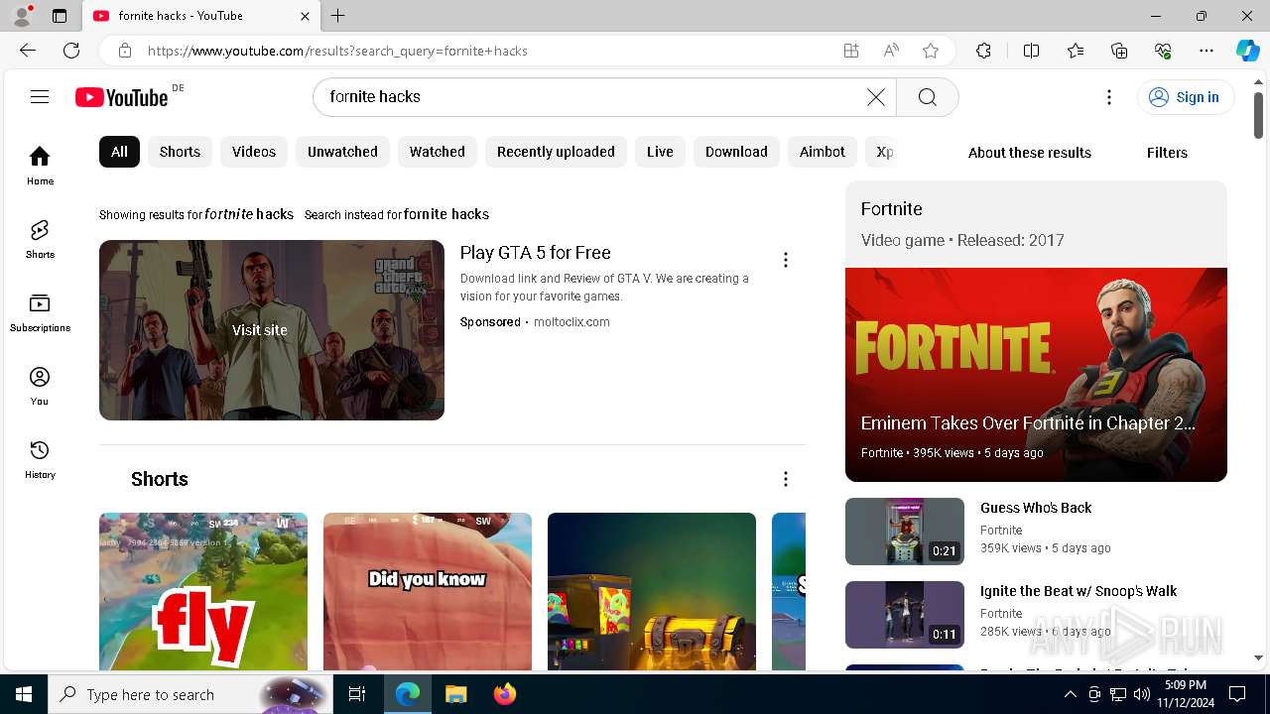Open browser Extensions icon

983,51
